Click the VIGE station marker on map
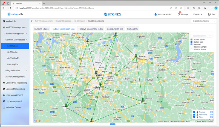The height and width of the screenshot is (127, 219). coord(66,105)
